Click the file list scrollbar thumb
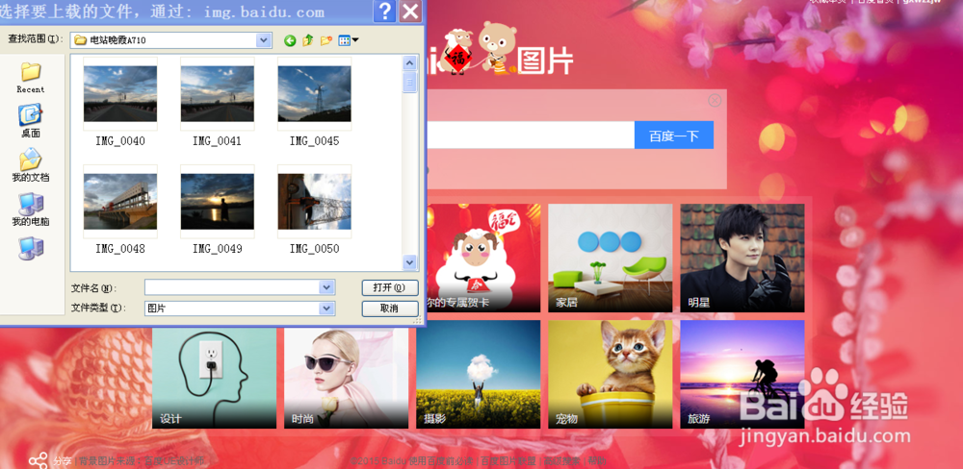The width and height of the screenshot is (963, 469). click(409, 82)
